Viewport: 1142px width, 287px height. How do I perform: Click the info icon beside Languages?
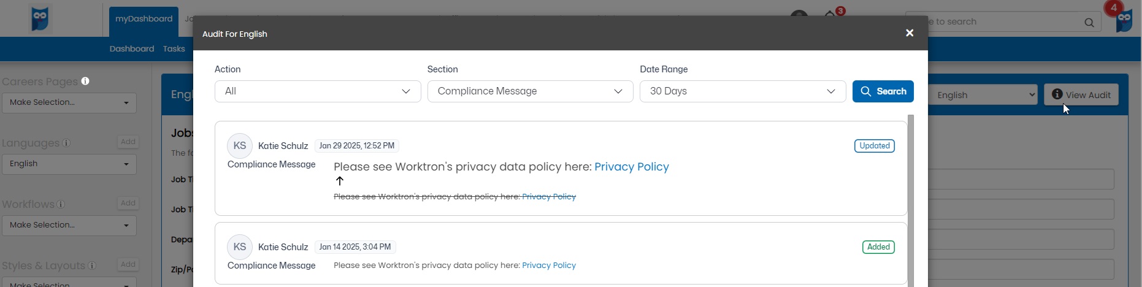click(66, 143)
